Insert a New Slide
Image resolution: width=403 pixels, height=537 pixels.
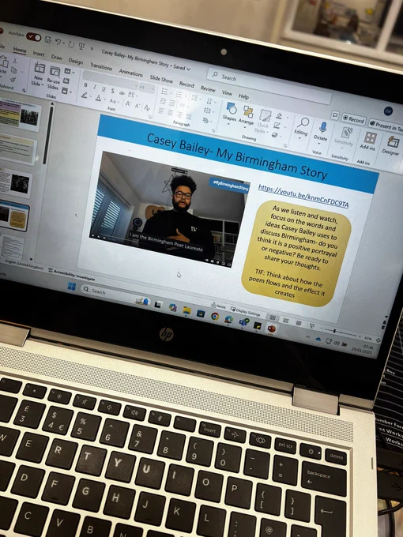point(39,74)
